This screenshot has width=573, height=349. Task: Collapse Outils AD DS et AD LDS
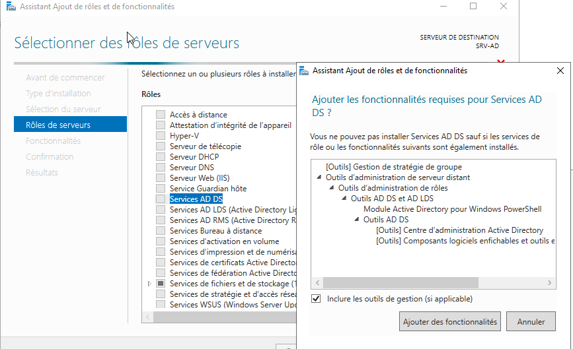click(x=344, y=199)
